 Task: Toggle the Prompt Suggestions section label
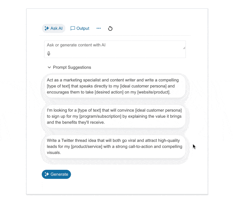pyautogui.click(x=72, y=67)
